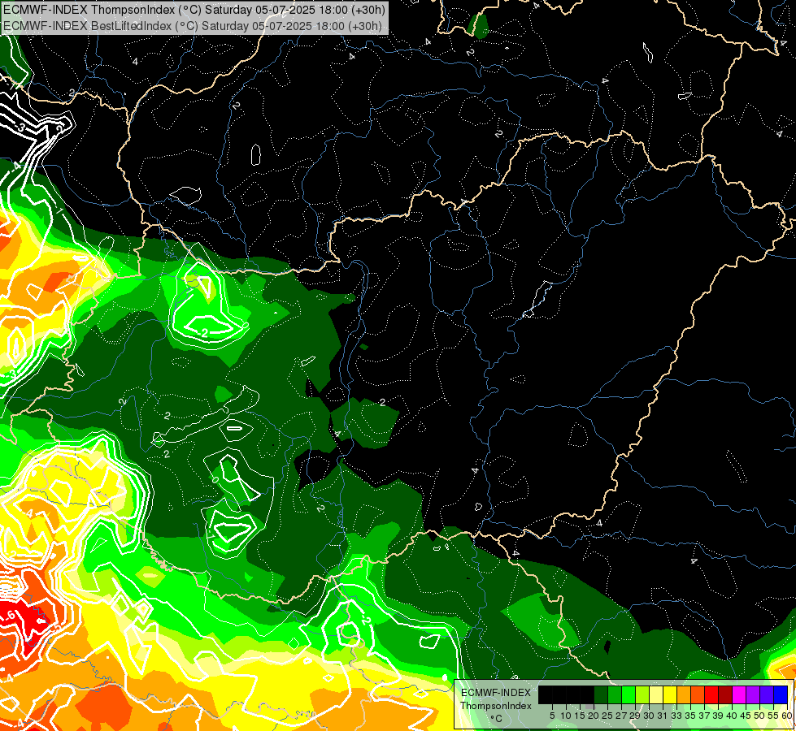Click the legend tick value 10

(x=566, y=716)
